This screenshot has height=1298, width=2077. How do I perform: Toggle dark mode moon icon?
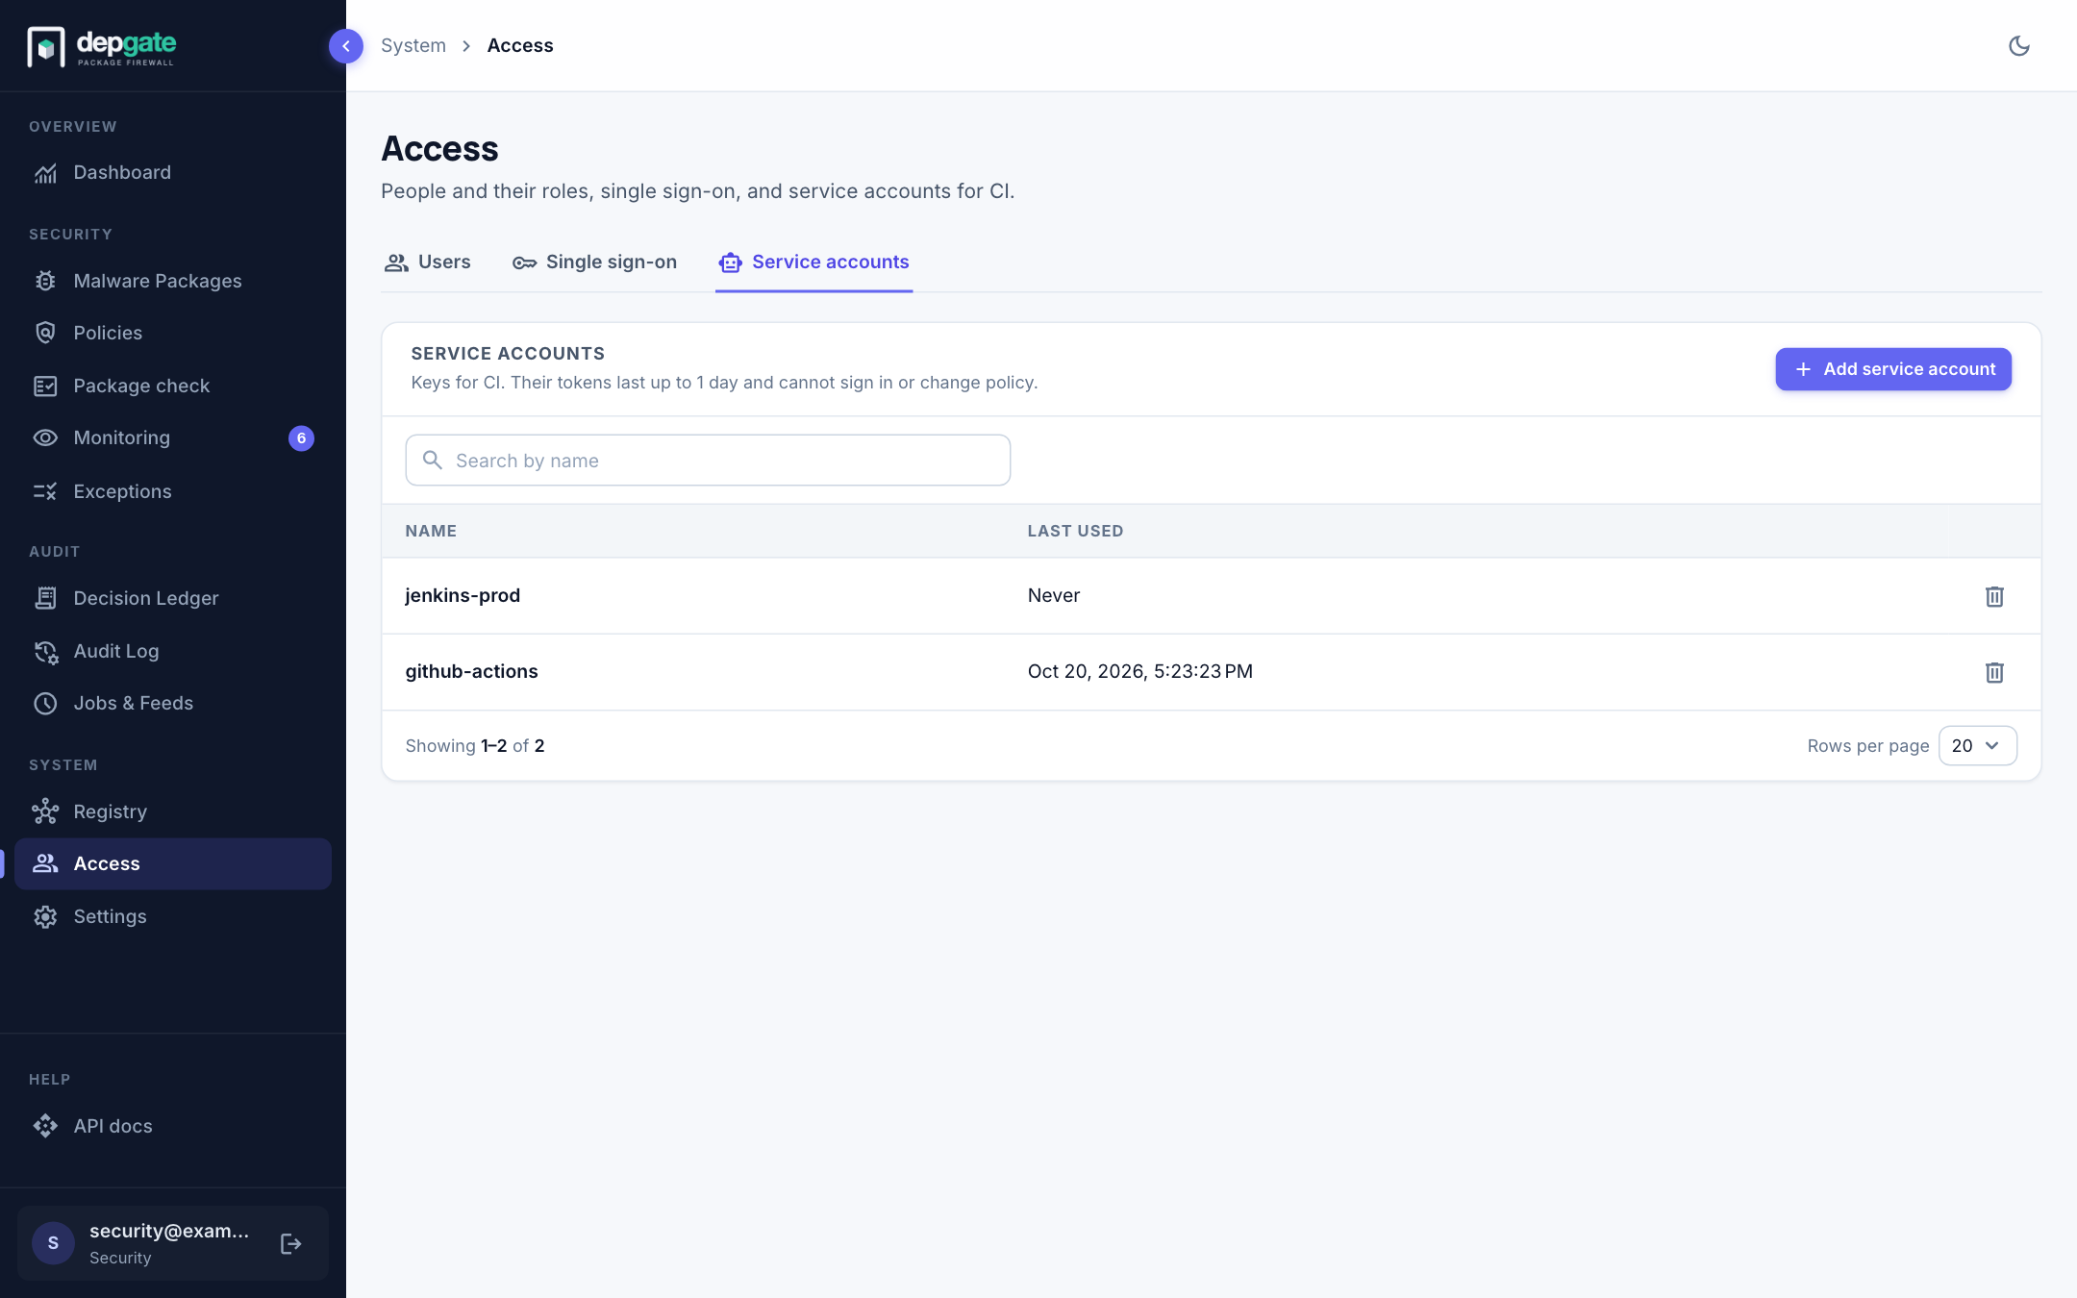click(x=2018, y=45)
